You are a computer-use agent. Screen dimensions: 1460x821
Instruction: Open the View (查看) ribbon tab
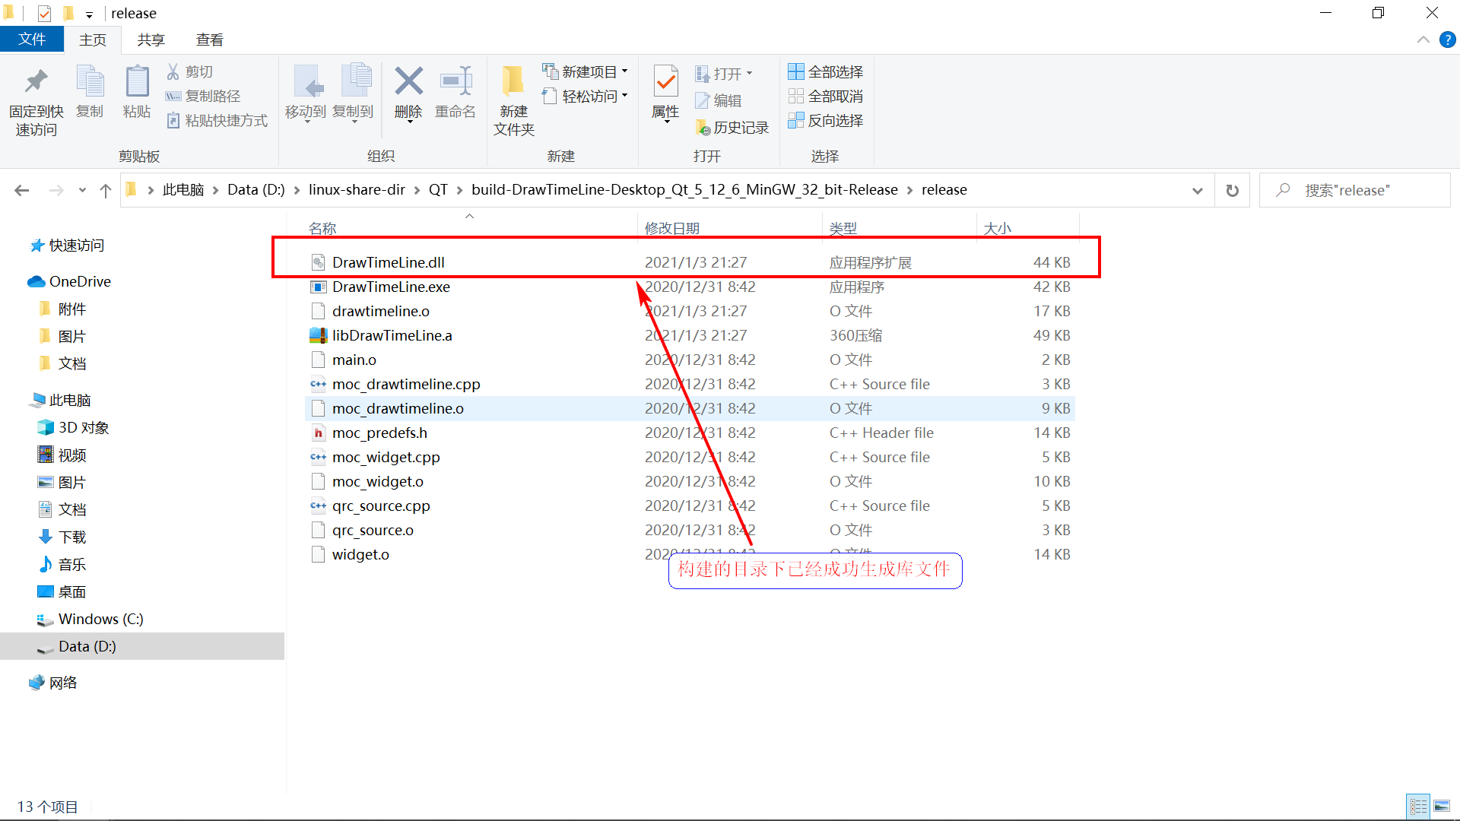tap(209, 40)
